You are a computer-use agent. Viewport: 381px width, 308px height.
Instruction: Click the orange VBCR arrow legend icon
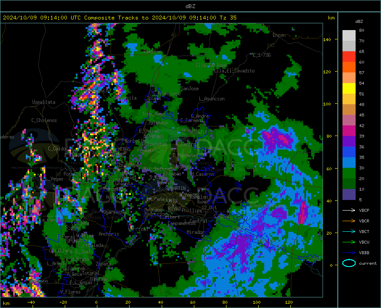[349, 221]
